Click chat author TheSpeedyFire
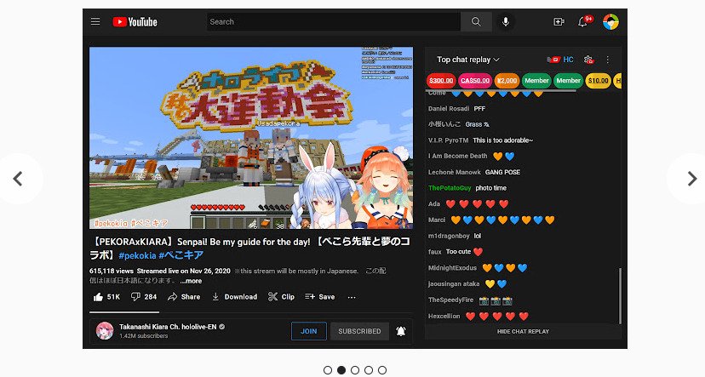705x377 pixels. coord(450,300)
